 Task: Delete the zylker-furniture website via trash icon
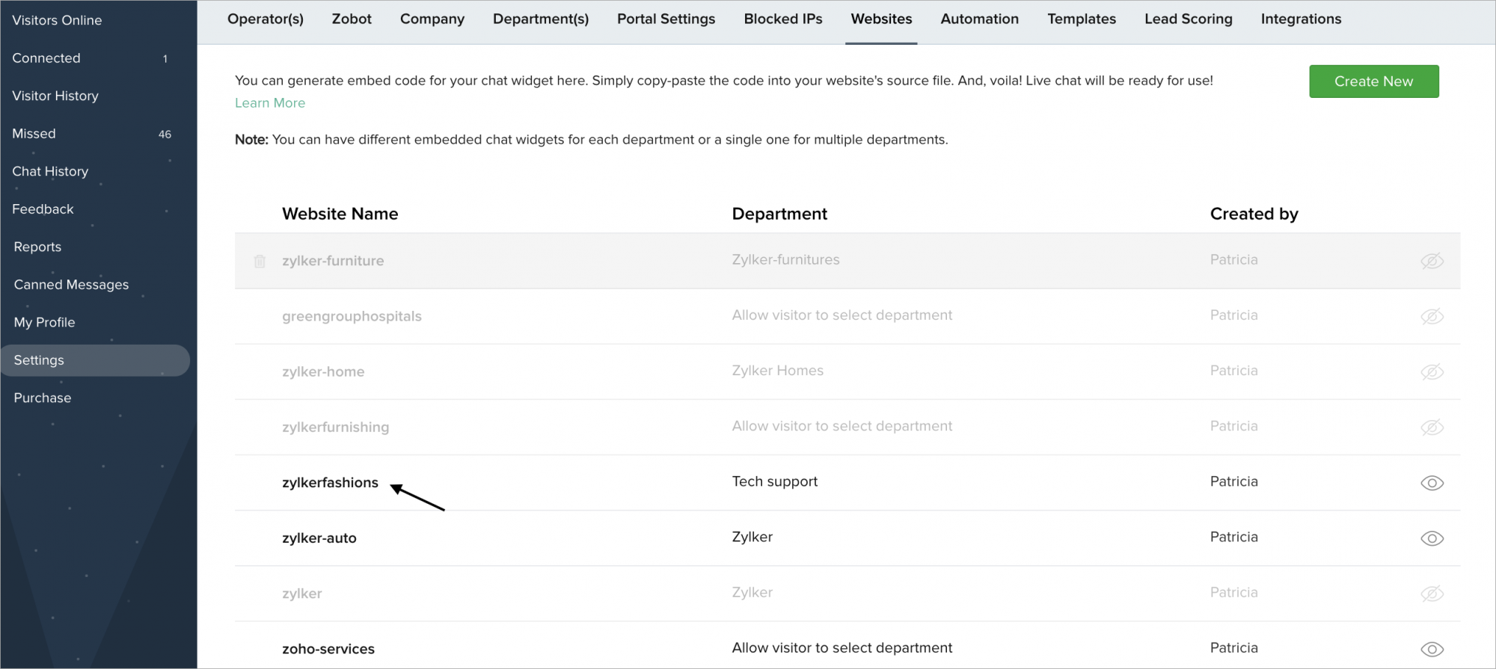click(x=260, y=261)
